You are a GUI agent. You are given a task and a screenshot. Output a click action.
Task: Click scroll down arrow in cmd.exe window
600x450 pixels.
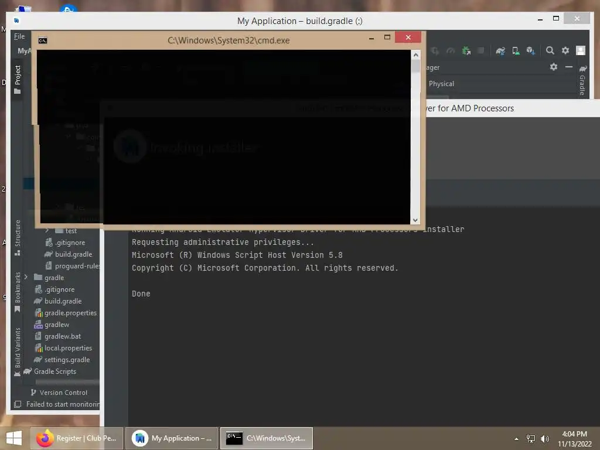415,220
